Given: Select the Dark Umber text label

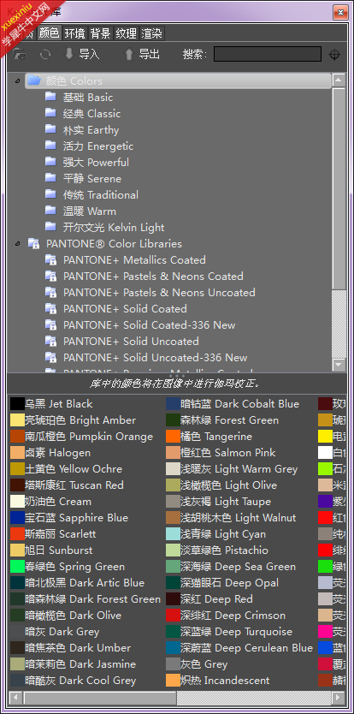Looking at the screenshot, I should pyautogui.click(x=78, y=648).
